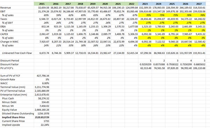Screen dimensions: 210x128
Task: Select the 2027 forecast header cell
Action: pos(199,4)
